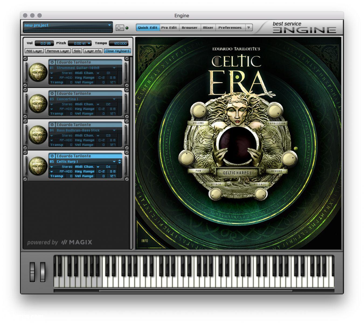364x323 pixels.
Task: Click the small green LED near Reverb knob
Action: click(296, 148)
